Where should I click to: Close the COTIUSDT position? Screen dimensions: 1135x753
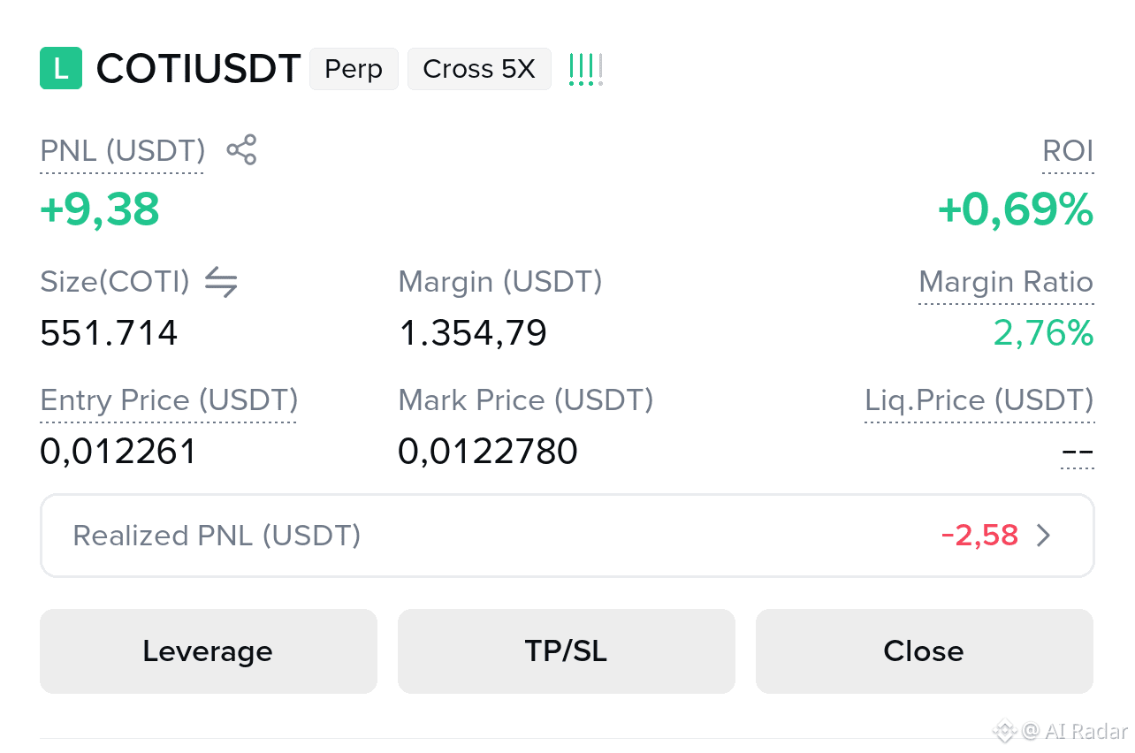[x=925, y=651]
